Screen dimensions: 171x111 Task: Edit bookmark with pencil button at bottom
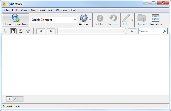tap(15, 99)
